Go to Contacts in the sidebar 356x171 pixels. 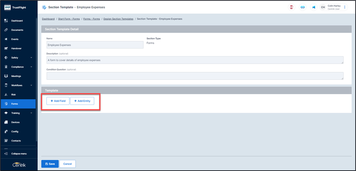pyautogui.click(x=16, y=140)
